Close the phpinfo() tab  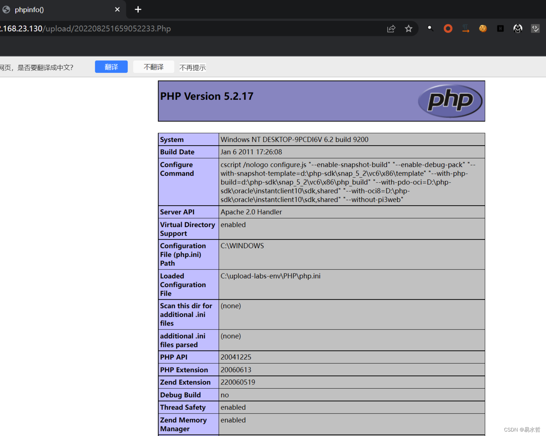[x=117, y=9]
